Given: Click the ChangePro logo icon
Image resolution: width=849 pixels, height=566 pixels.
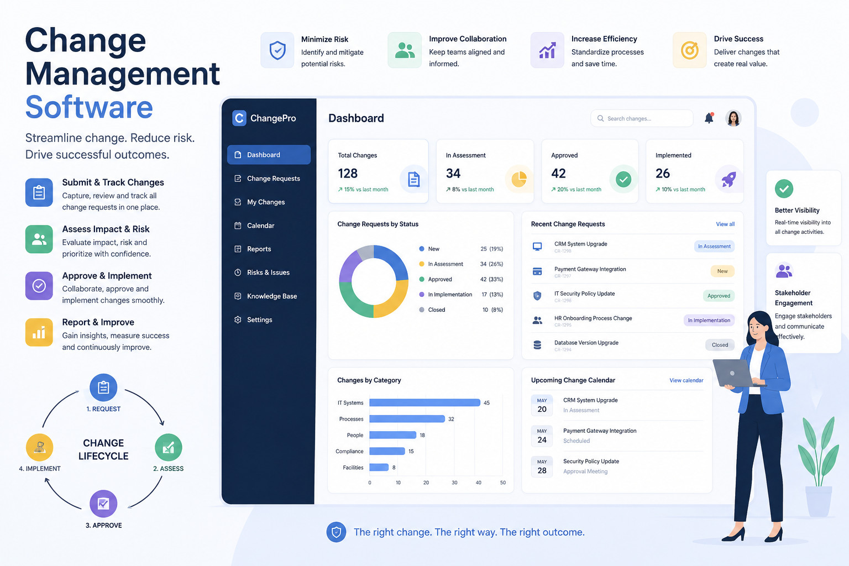Looking at the screenshot, I should pos(239,118).
